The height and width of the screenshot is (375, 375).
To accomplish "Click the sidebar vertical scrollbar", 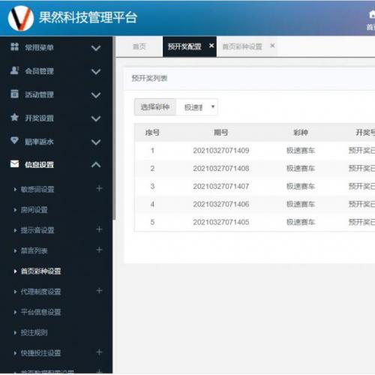I will (x=114, y=128).
